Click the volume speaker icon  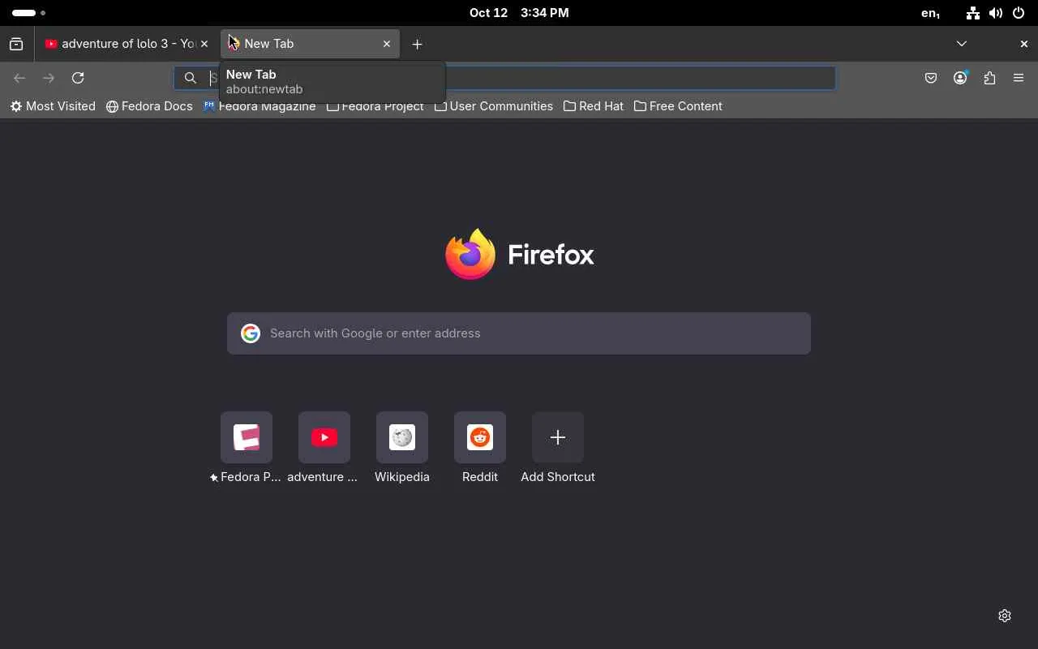coord(996,13)
